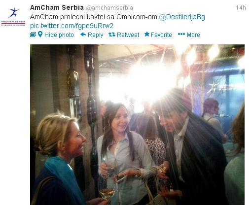Click the stacked photos media icon
The height and width of the screenshot is (210, 251).
click(x=33, y=35)
